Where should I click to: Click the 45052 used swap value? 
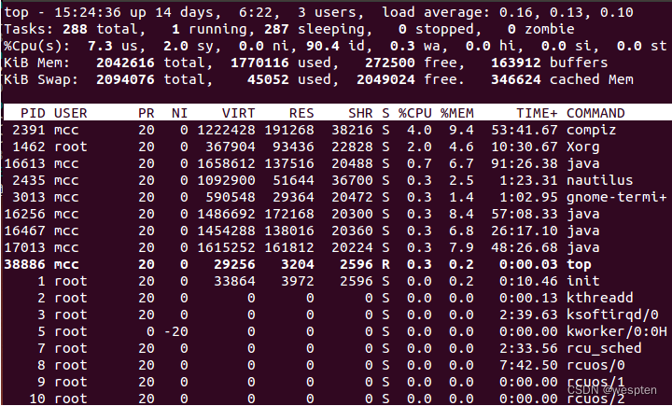click(268, 79)
